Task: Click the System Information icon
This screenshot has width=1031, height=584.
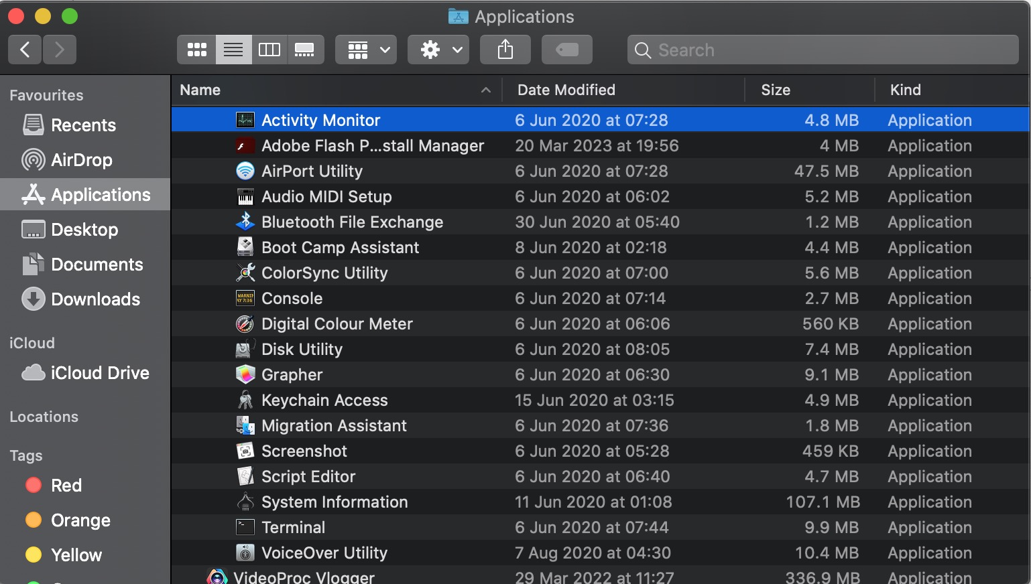Action: click(245, 502)
